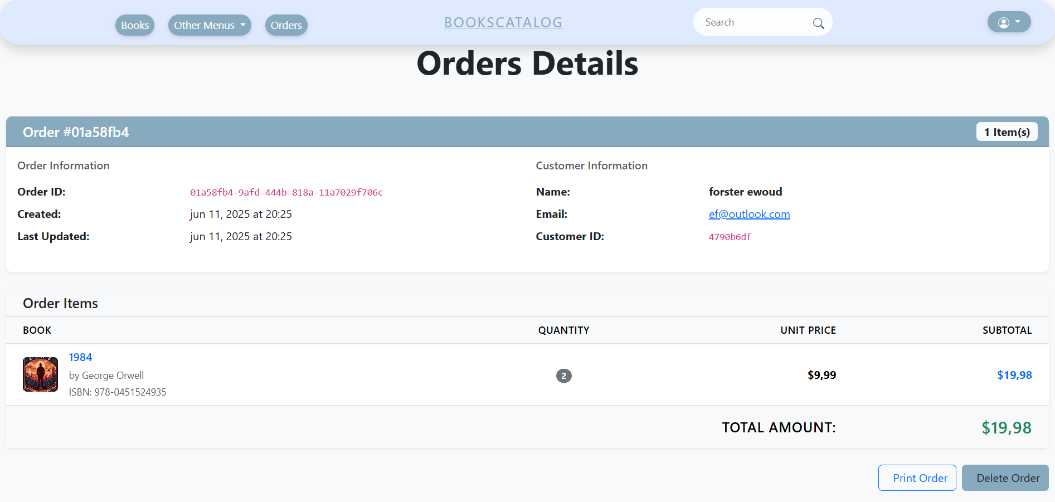The height and width of the screenshot is (502, 1055).
Task: Click the BOOKSCATALOG brand link
Action: click(x=503, y=22)
